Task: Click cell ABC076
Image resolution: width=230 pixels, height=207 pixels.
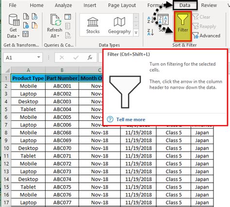Action: [x=62, y=195]
